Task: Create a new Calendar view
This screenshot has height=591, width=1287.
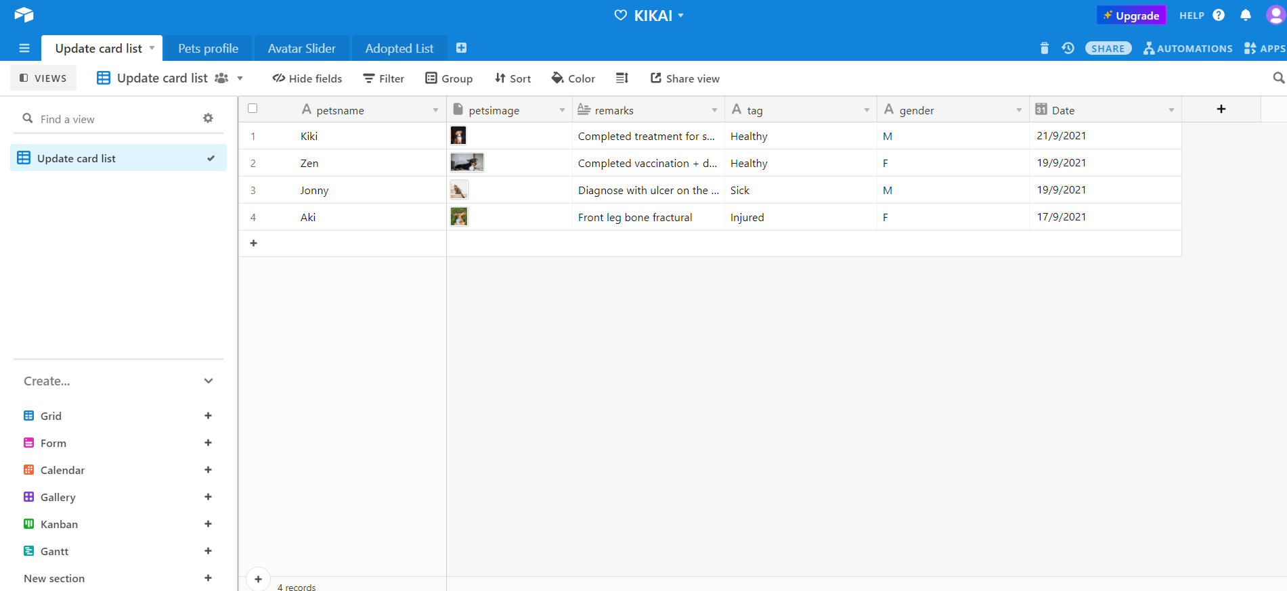Action: pos(208,470)
